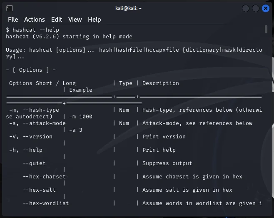Screen dimensions: 274x218
Task: Click the '--hex-charset' option text
Action: click(45, 177)
